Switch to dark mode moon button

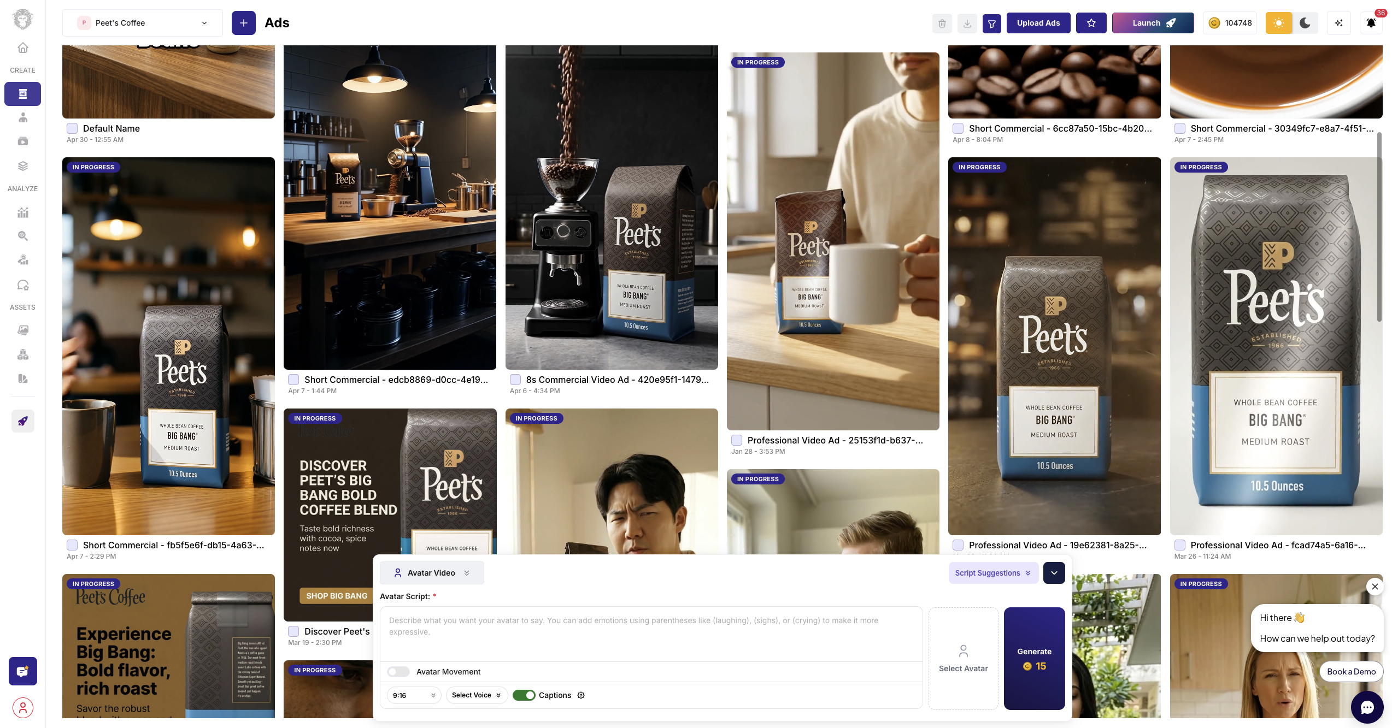pyautogui.click(x=1305, y=23)
